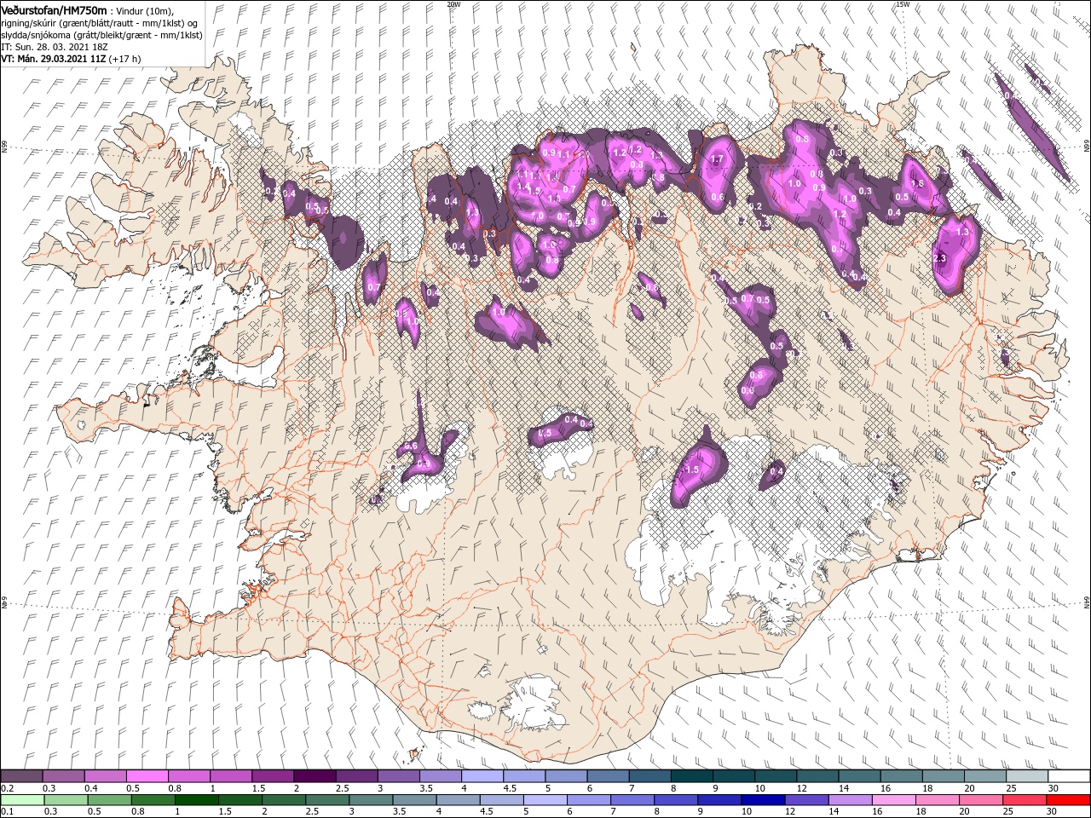Select the dark purple 2 swatch in snow legend

click(x=314, y=776)
